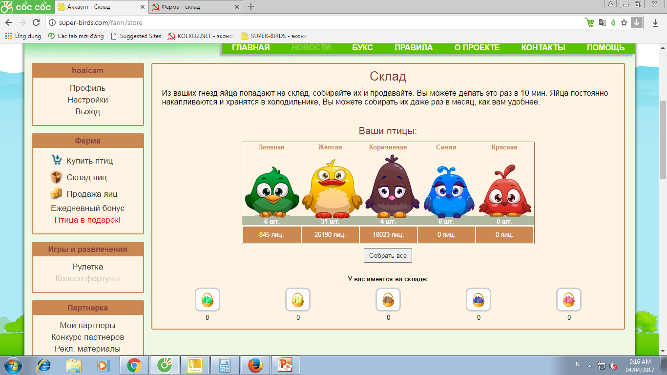
Task: Click the yellow bird image
Action: click(332, 188)
